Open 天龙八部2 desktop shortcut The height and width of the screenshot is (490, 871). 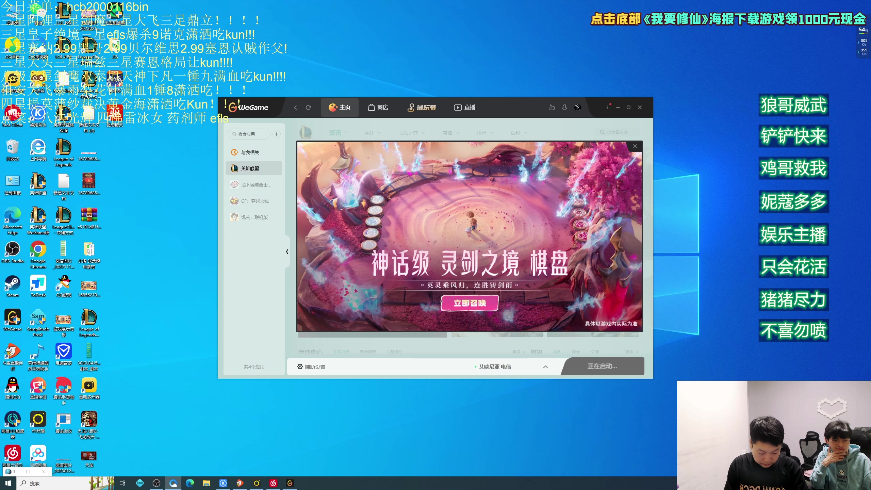89,425
